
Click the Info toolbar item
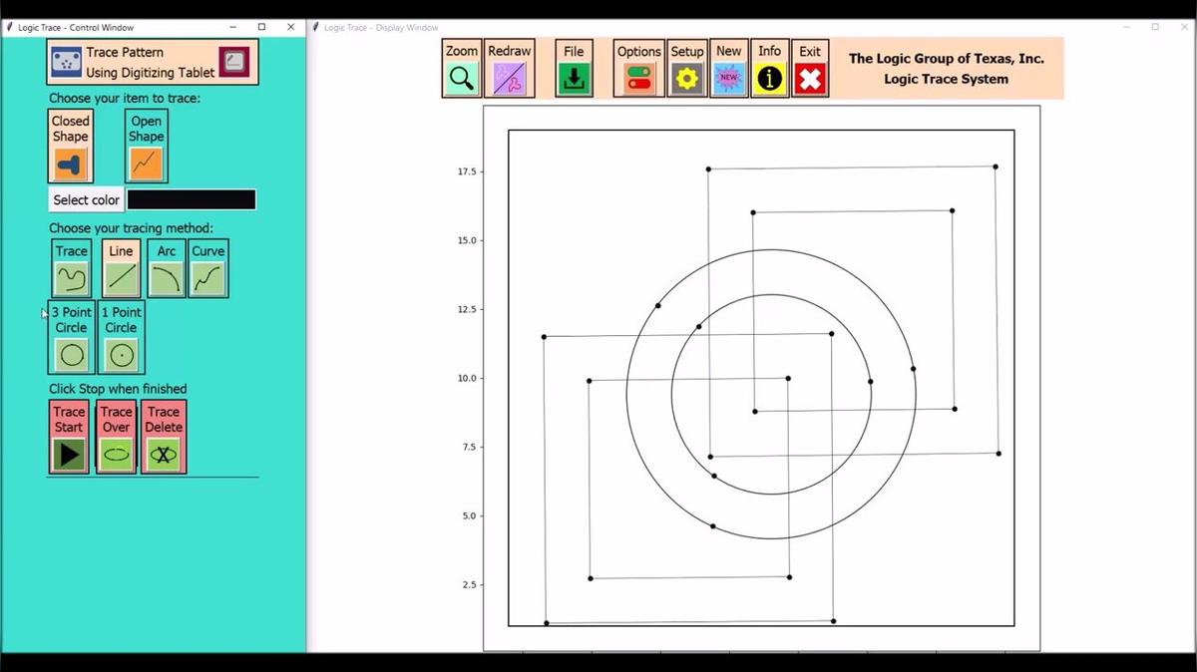pyautogui.click(x=769, y=66)
